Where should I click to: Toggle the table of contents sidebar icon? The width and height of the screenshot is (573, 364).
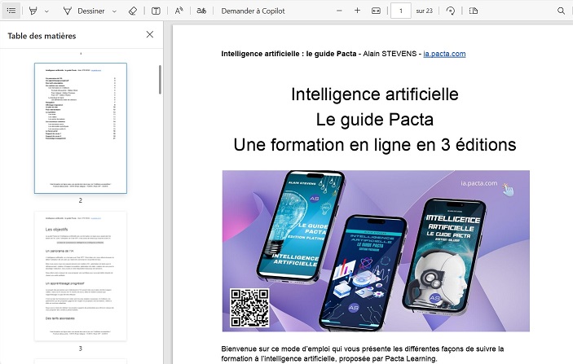[x=11, y=11]
